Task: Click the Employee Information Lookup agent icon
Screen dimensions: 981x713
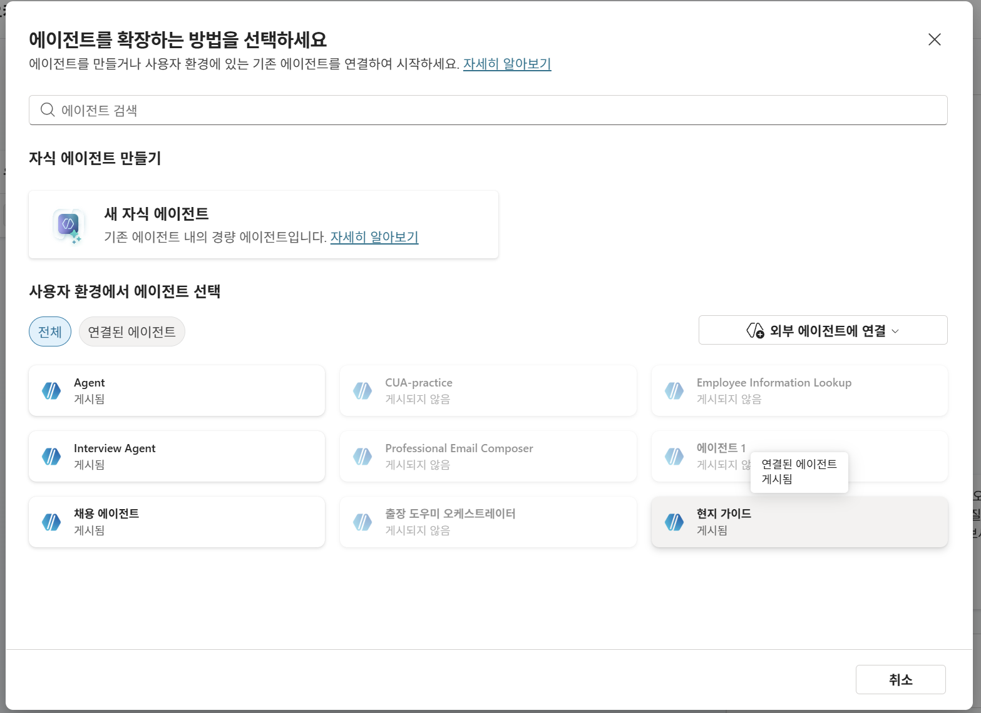Action: (x=674, y=391)
